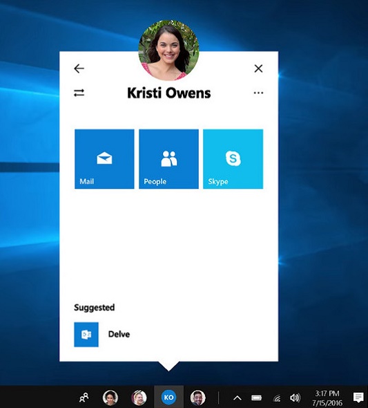Open the Mail tile

click(104, 159)
